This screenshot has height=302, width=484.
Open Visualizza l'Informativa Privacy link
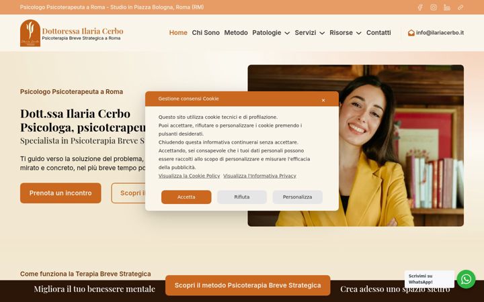(259, 176)
